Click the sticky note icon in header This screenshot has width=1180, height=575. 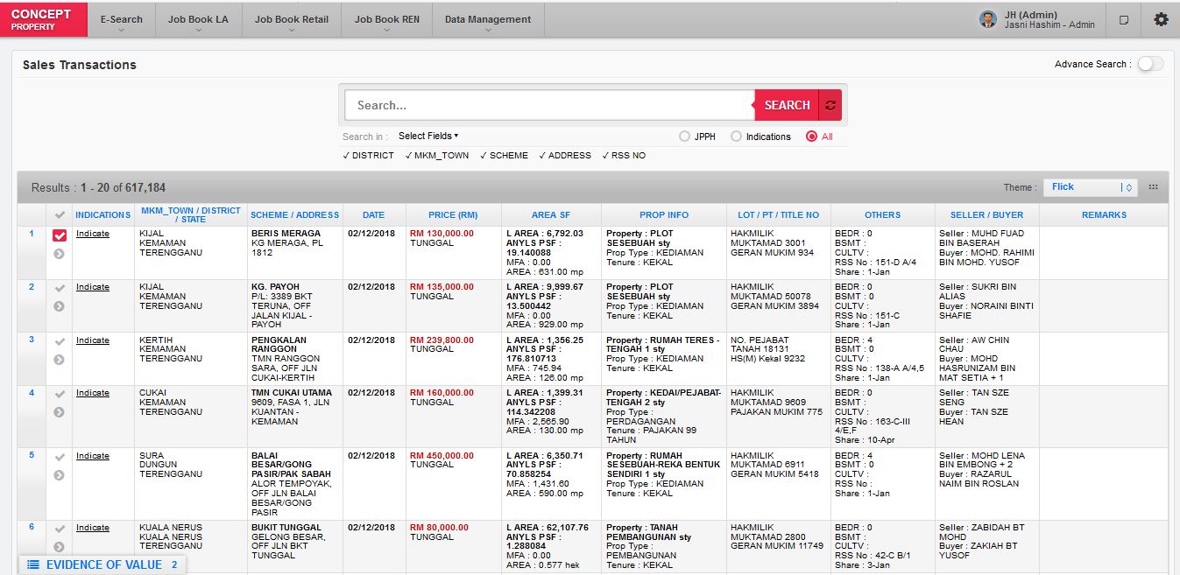[1124, 20]
